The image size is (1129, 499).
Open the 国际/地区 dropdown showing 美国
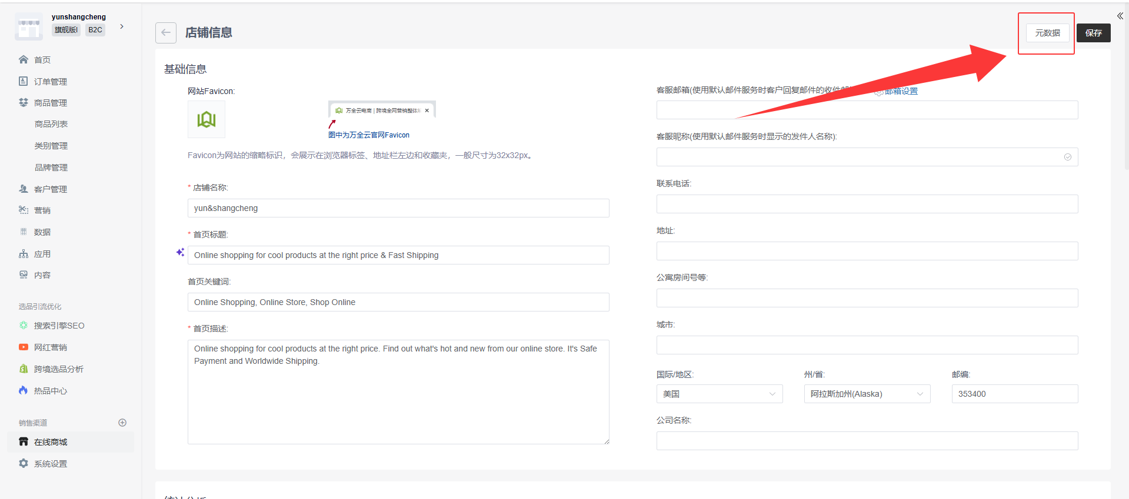719,394
